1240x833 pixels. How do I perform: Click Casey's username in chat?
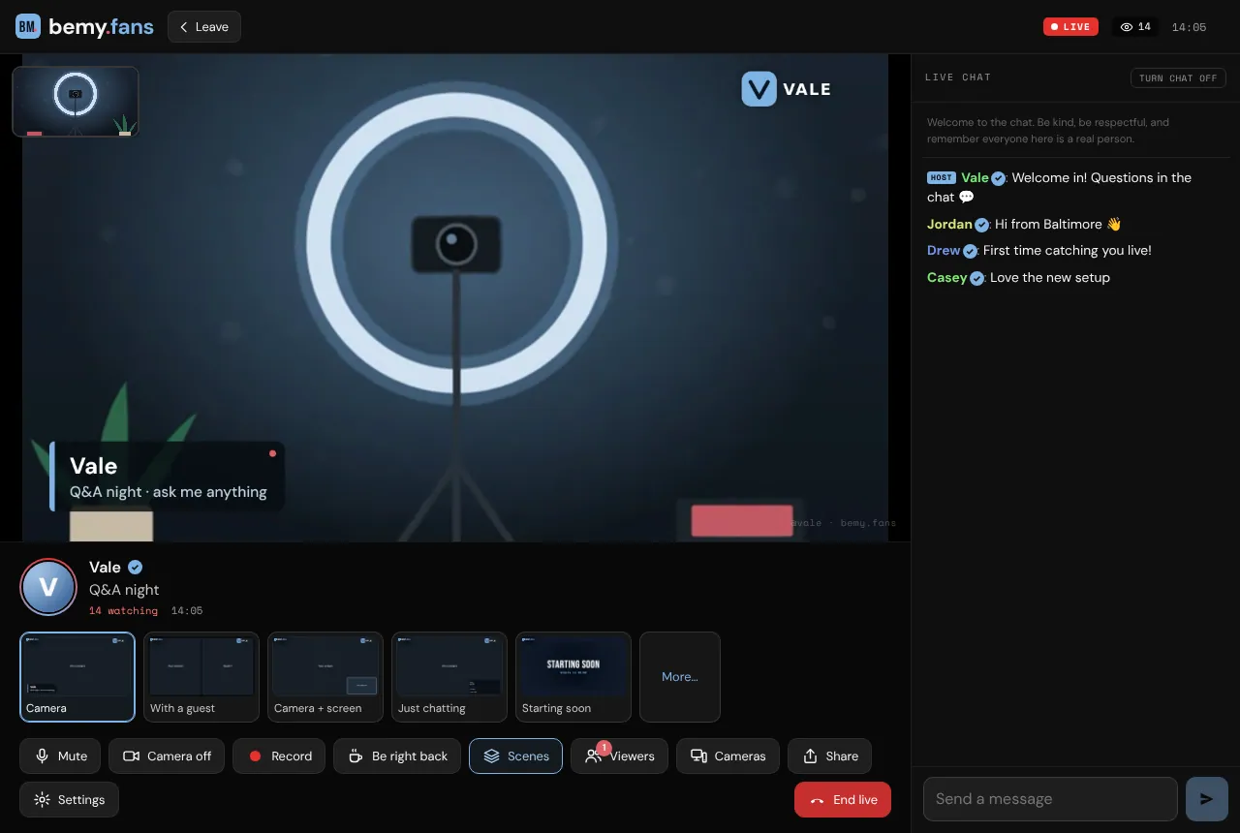click(946, 277)
